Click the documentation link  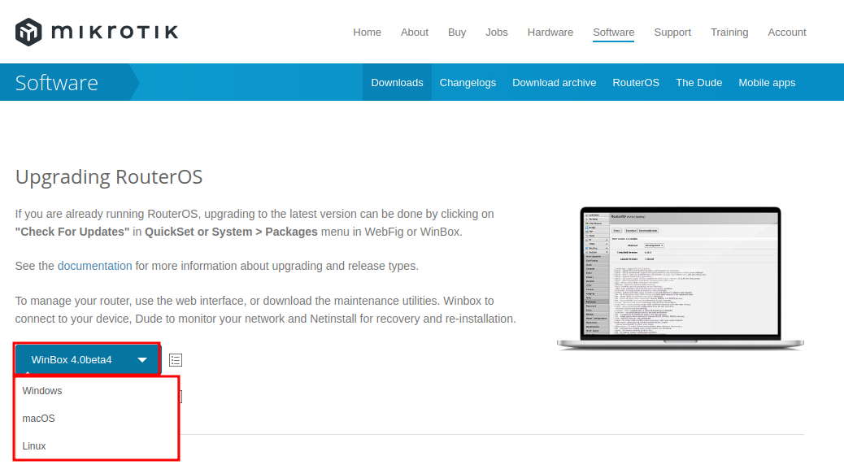pyautogui.click(x=95, y=265)
